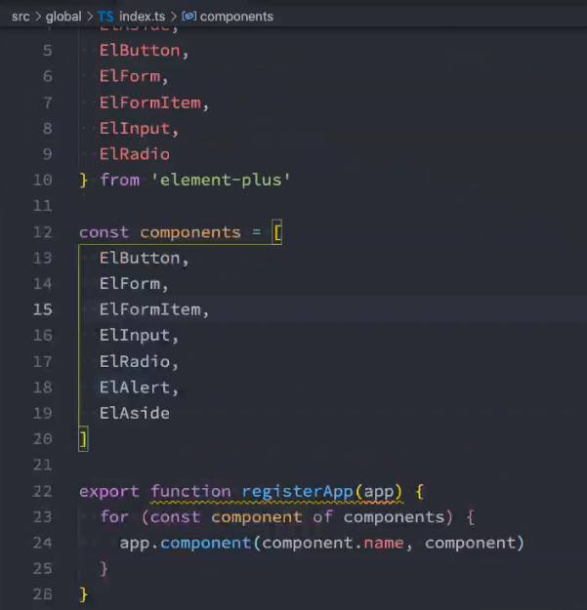Click the function keyword on line 22
587x610 pixels.
190,491
